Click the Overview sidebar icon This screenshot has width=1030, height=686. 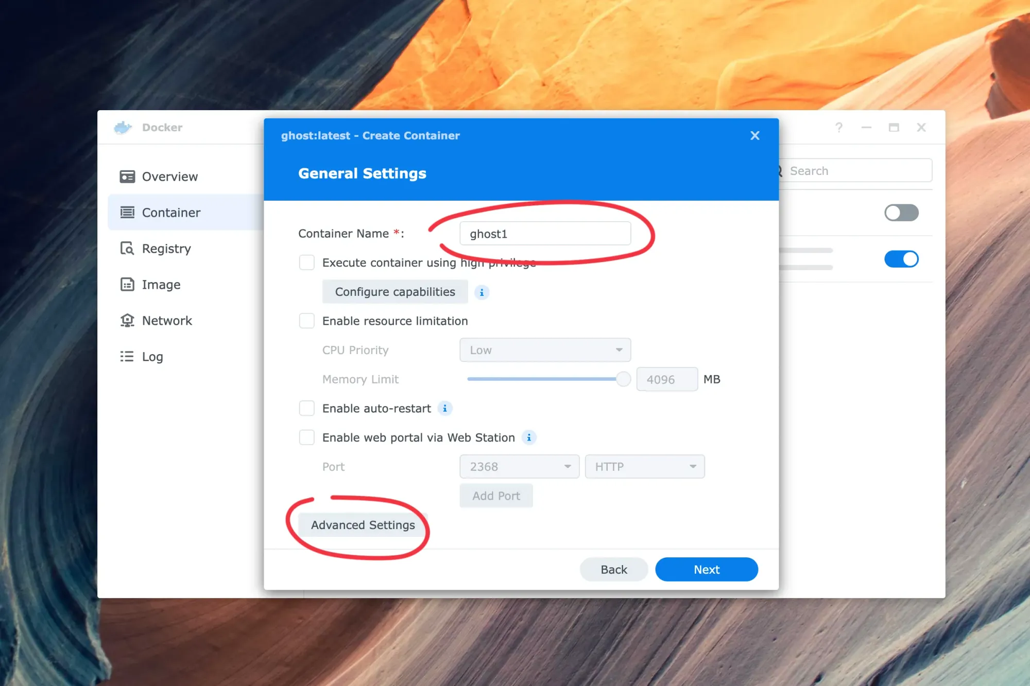pyautogui.click(x=127, y=177)
